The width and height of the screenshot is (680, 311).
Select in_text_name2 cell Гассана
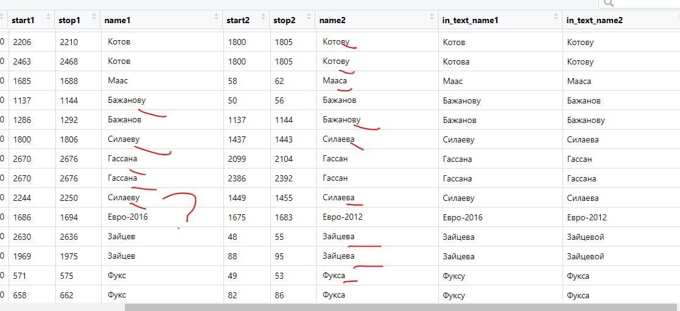click(x=581, y=178)
